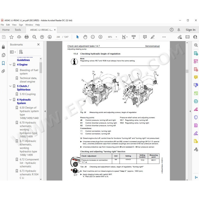Add a sticky note comment

coord(145,37)
